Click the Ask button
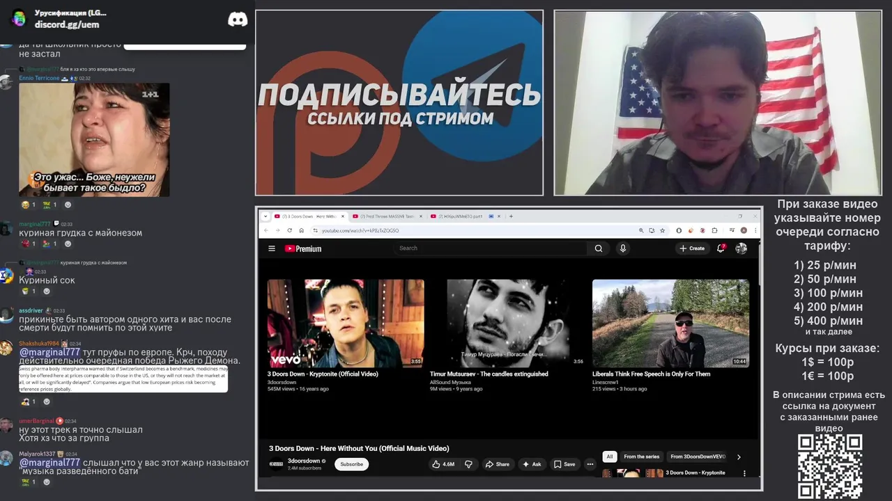Screen dimensions: 892x501 (532, 464)
